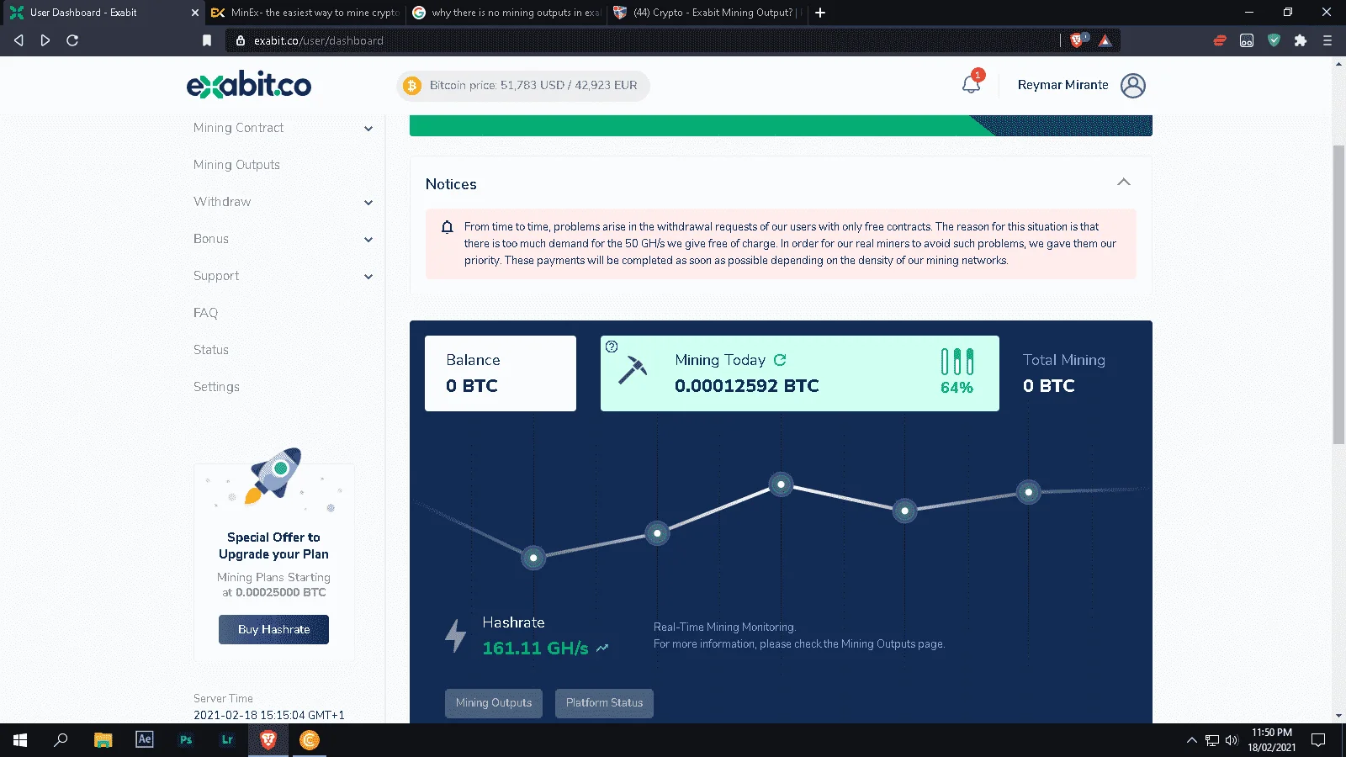Launch After Effects from taskbar
This screenshot has height=757, width=1346.
pos(145,739)
